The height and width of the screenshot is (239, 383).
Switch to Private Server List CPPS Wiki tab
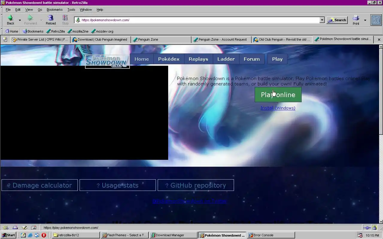(x=40, y=39)
